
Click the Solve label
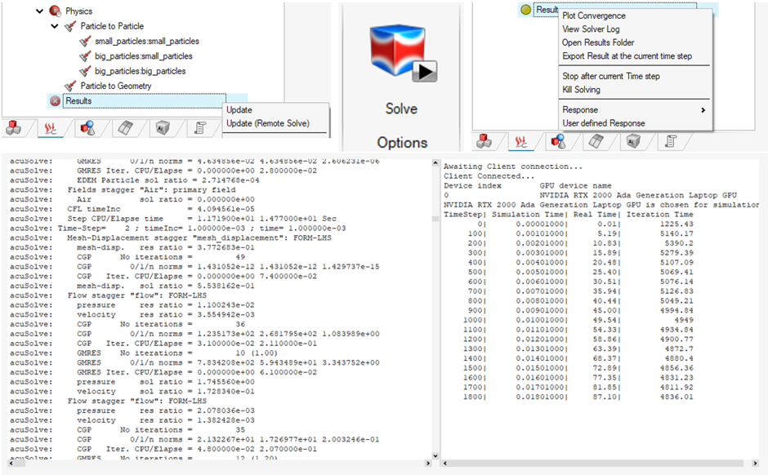[401, 109]
